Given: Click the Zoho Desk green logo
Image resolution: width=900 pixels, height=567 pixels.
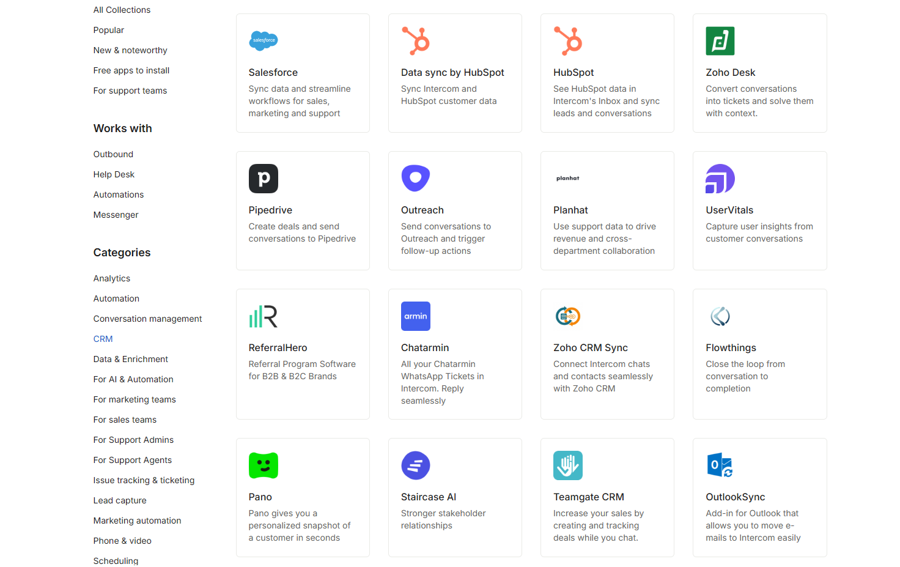Looking at the screenshot, I should 720,41.
